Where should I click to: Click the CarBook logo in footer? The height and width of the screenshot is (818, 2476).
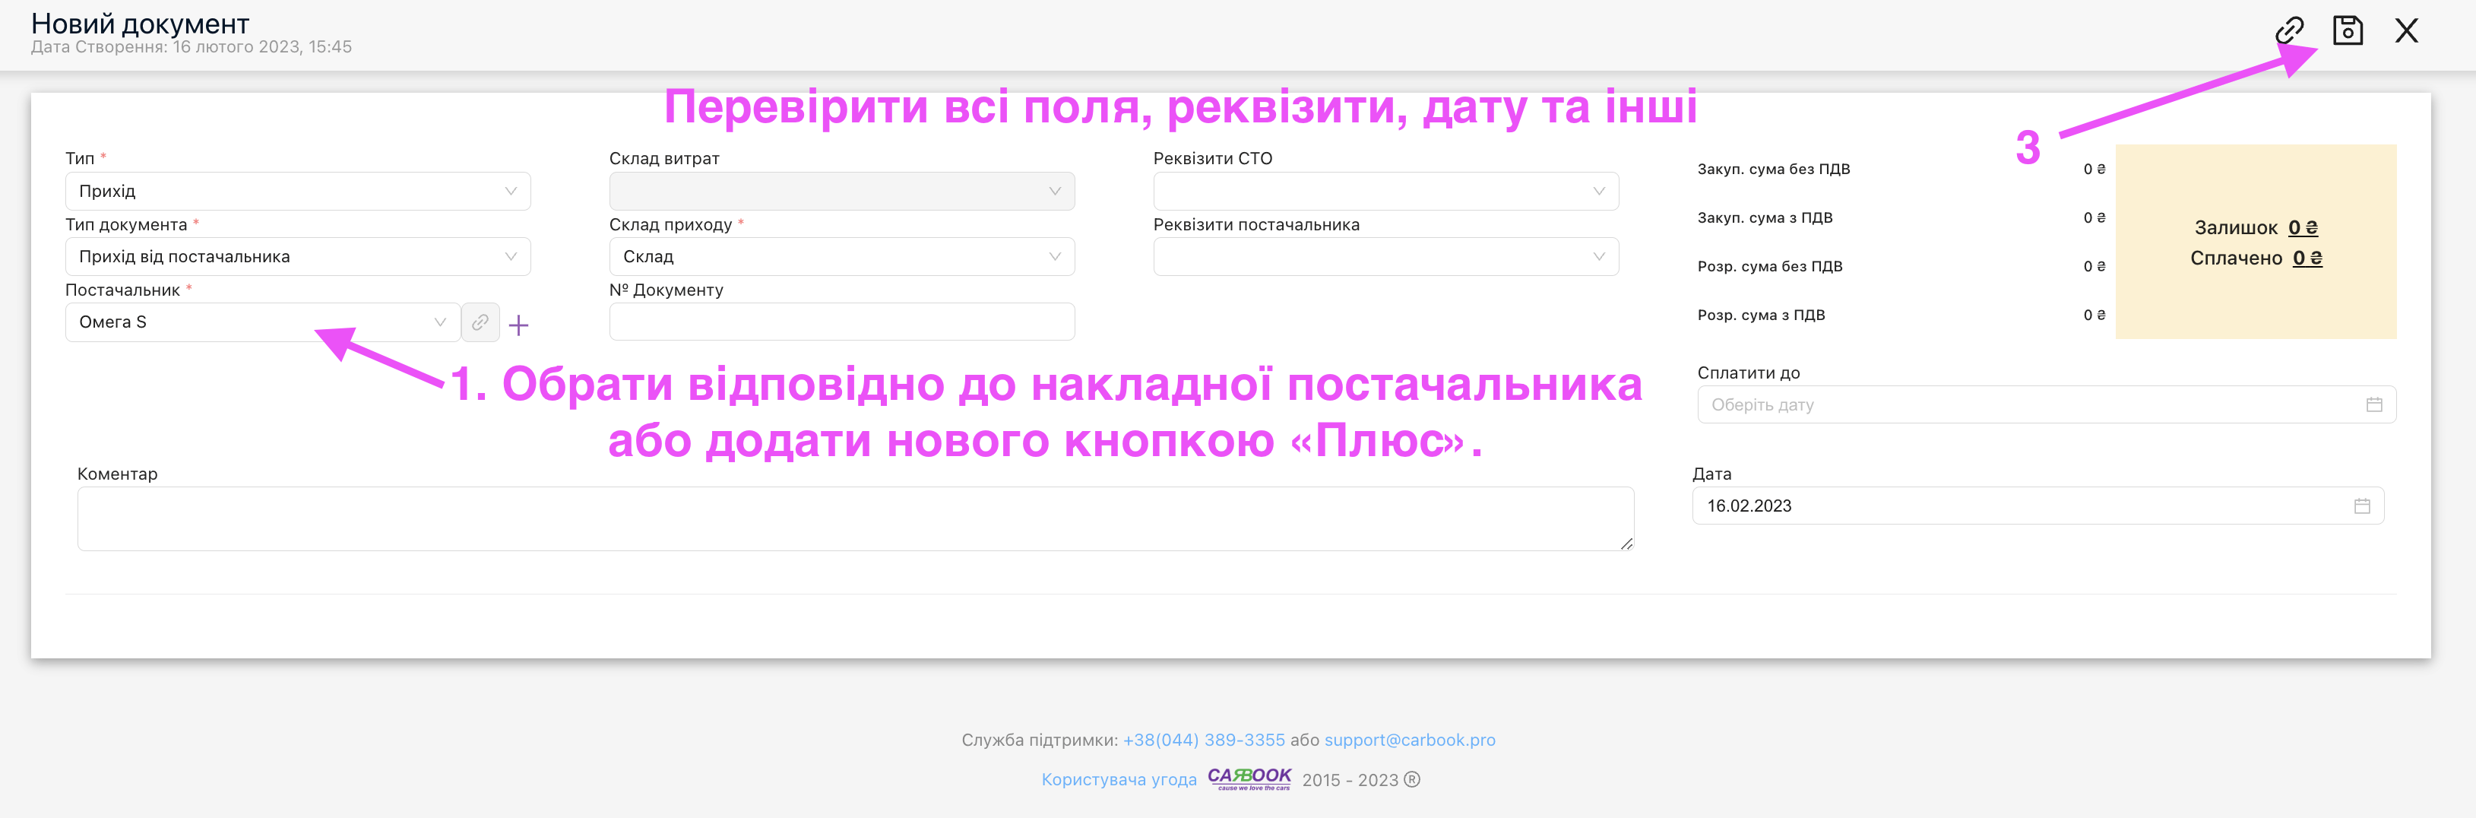click(1249, 778)
